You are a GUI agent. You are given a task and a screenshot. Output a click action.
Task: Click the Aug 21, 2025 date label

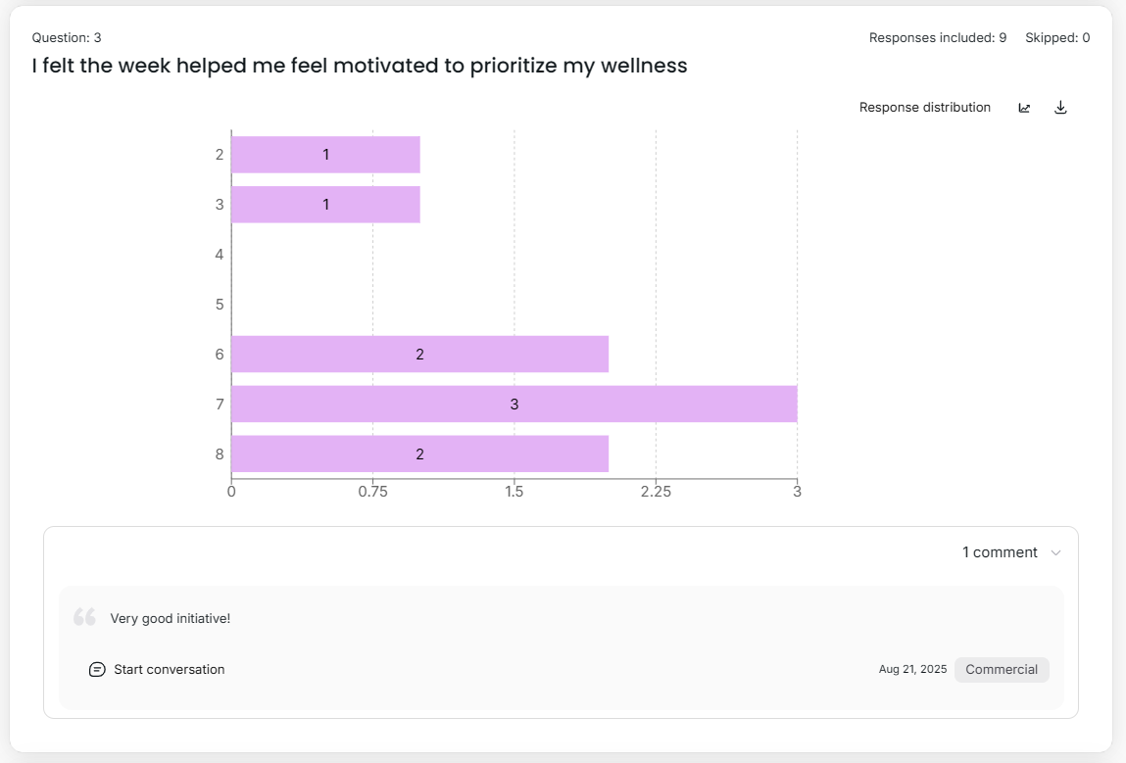coord(911,669)
